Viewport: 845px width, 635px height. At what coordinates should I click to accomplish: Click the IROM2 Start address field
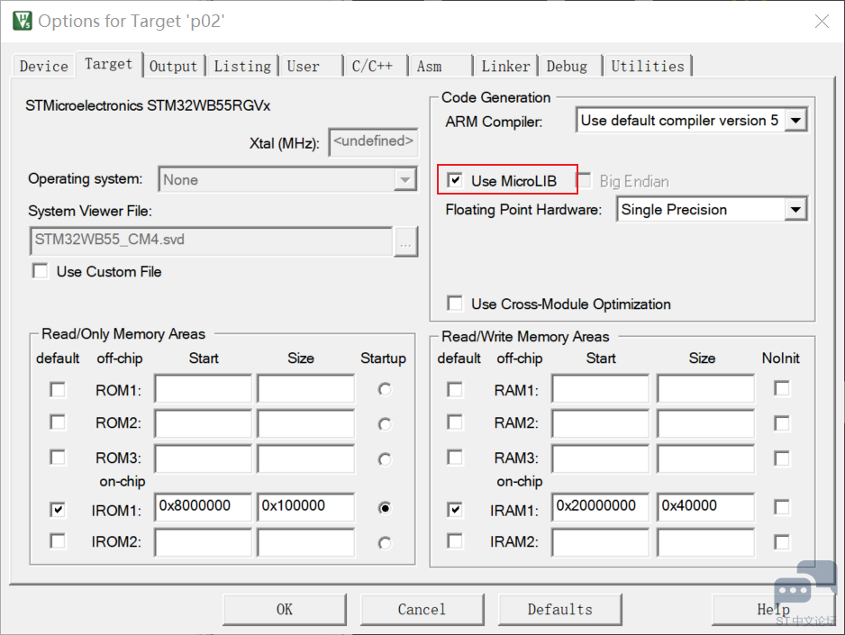[x=204, y=542]
